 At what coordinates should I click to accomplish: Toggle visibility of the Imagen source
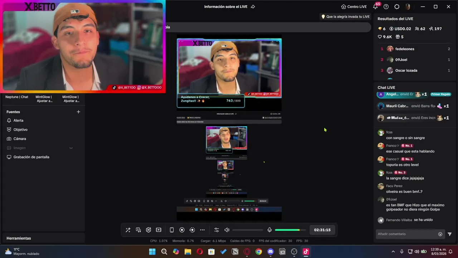[71, 148]
